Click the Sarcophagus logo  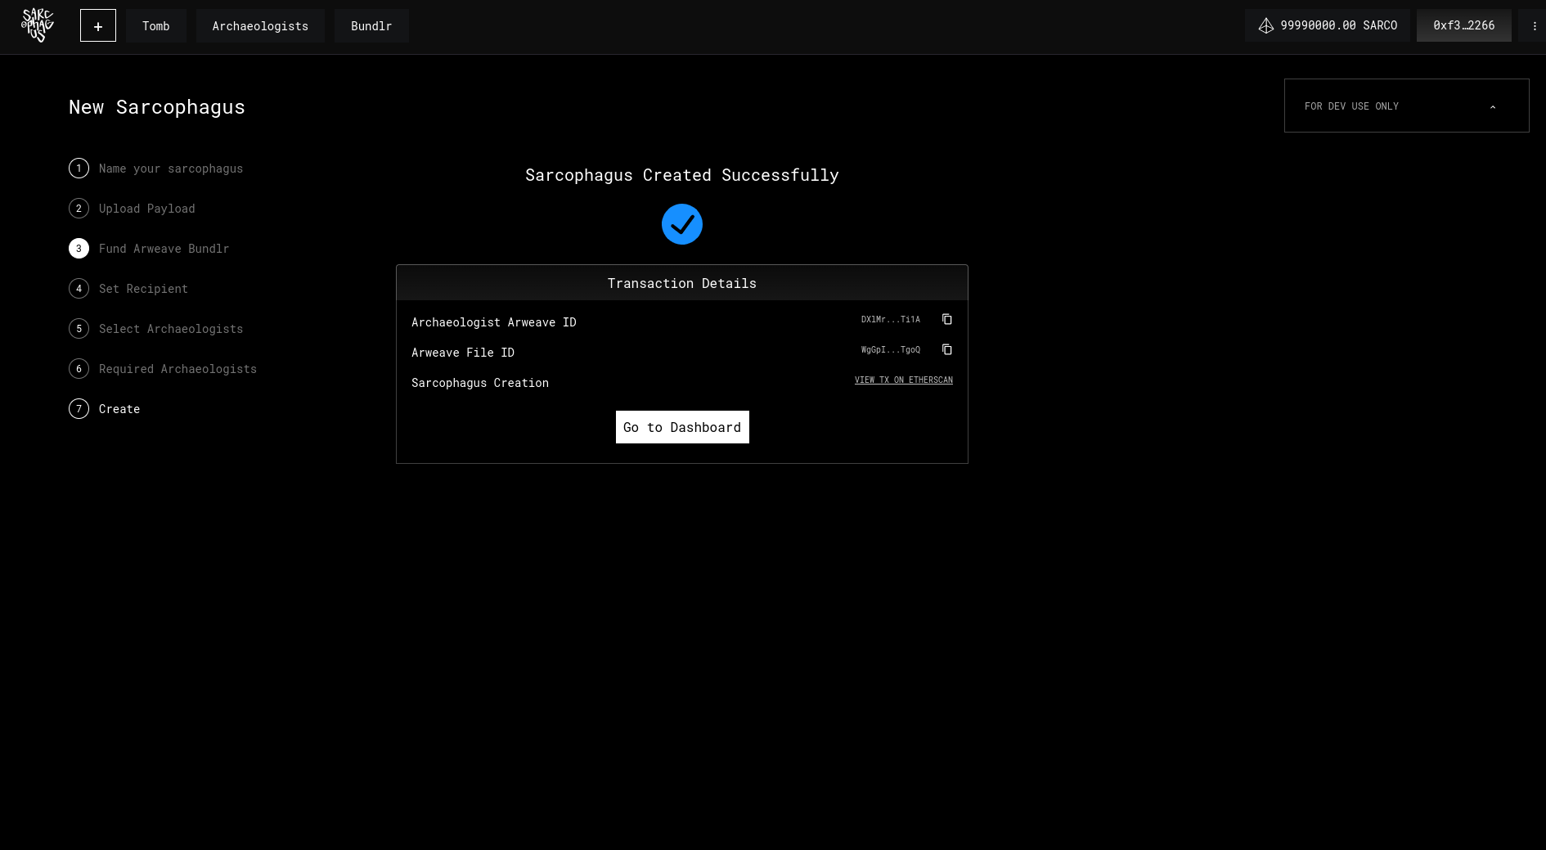pyautogui.click(x=36, y=25)
